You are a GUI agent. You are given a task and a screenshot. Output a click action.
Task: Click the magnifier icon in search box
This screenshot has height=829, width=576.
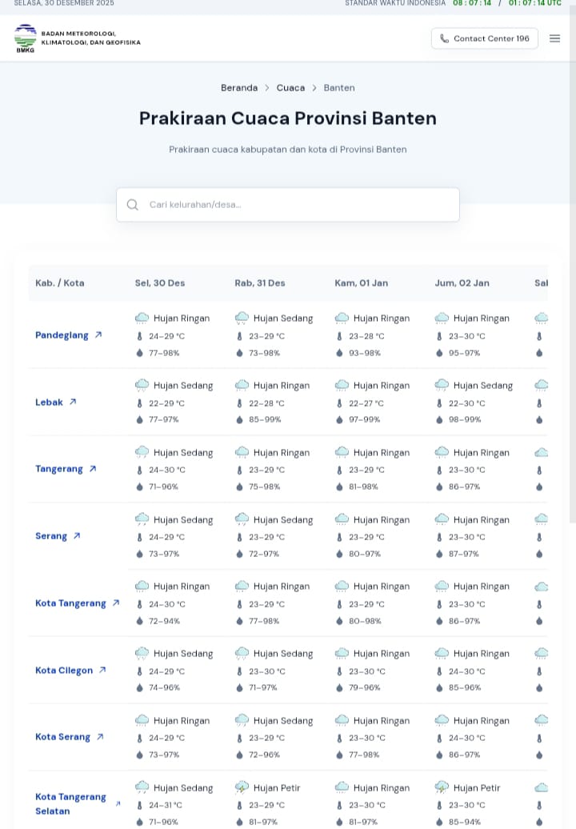pos(133,205)
